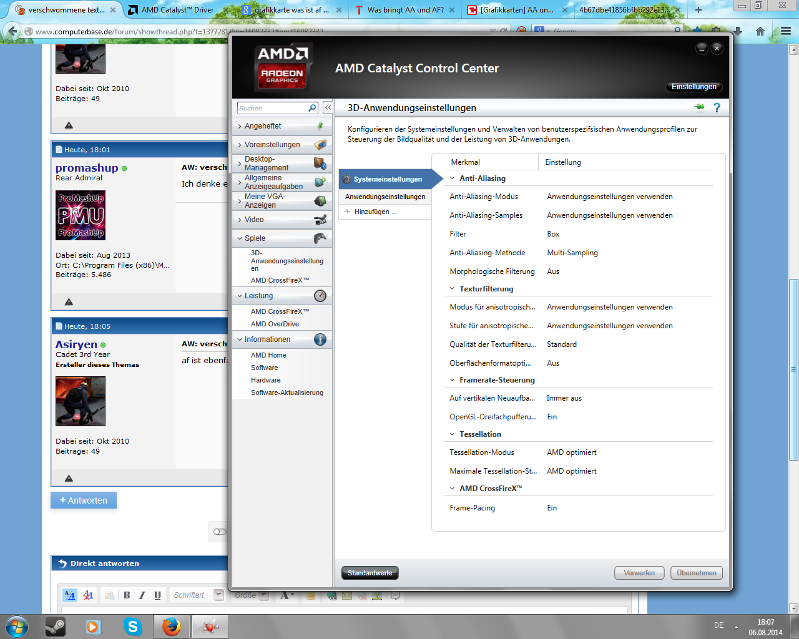This screenshot has width=799, height=639.
Task: Click the Verwerfen button
Action: pyautogui.click(x=639, y=573)
